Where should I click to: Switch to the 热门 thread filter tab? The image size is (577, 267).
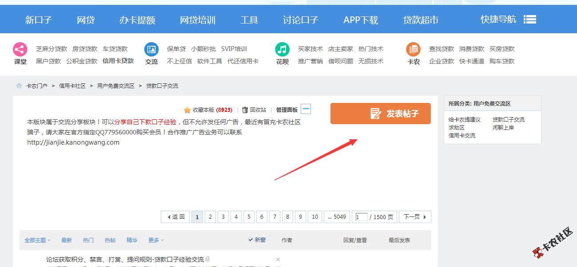point(88,240)
